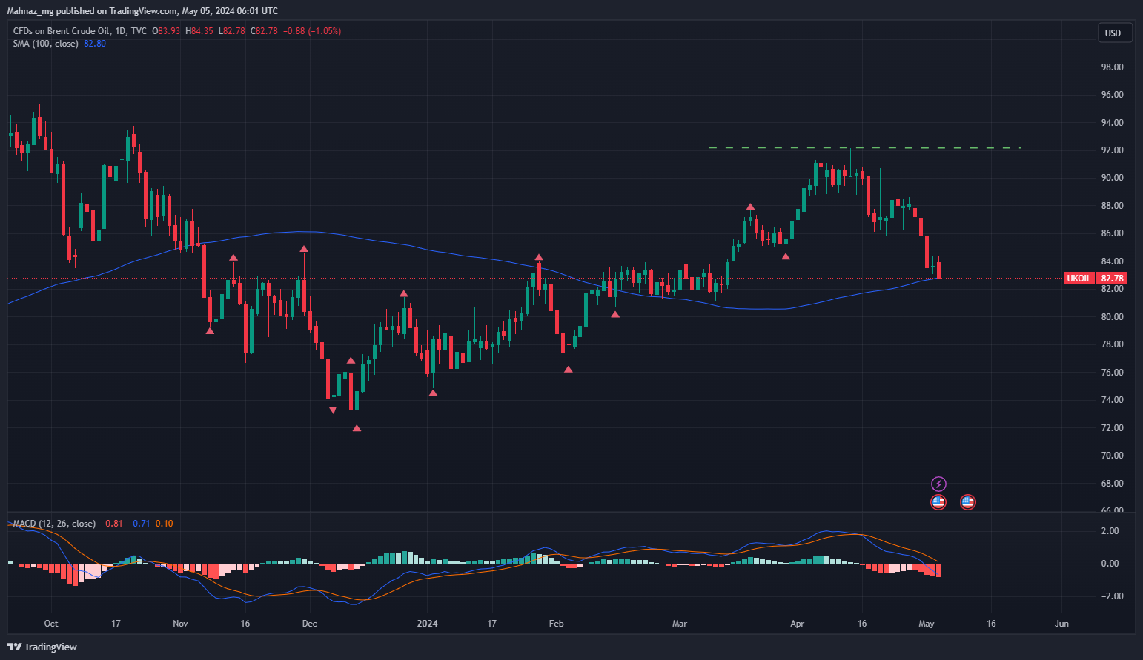Screen dimensions: 1143x660
Task: Click the 2024 label on the time axis
Action: 427,624
